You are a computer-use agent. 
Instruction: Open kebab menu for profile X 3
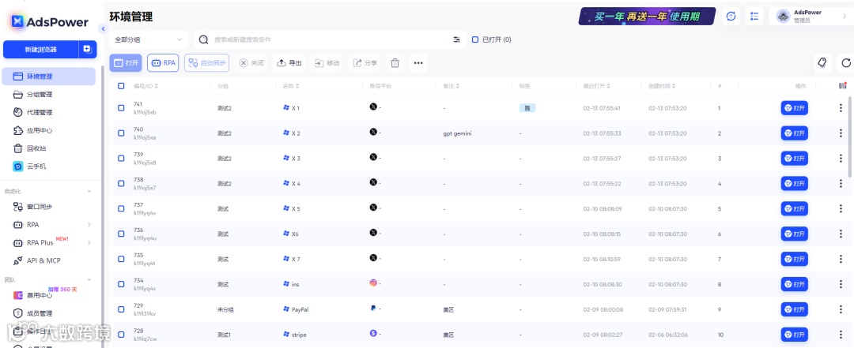(841, 159)
